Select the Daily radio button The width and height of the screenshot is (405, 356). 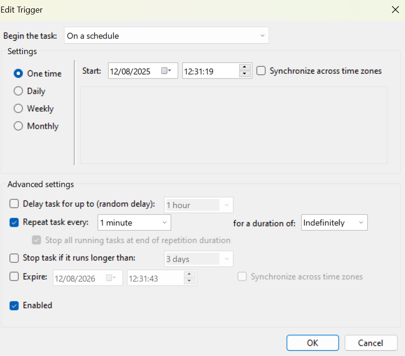tap(19, 91)
